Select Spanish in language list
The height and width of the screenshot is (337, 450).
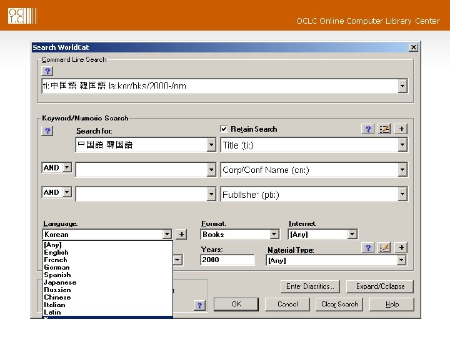(x=107, y=275)
